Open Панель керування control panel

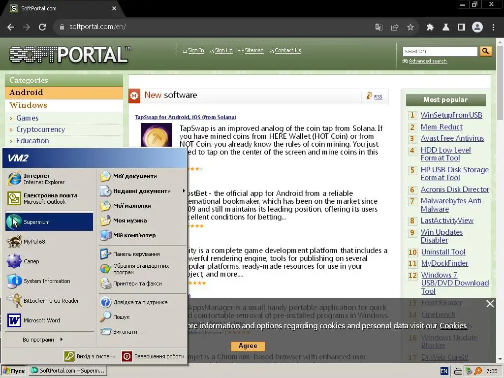click(x=142, y=254)
